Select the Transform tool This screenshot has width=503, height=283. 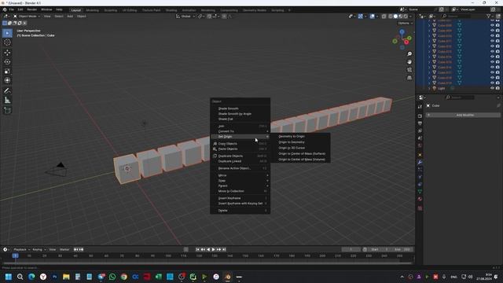(7, 80)
